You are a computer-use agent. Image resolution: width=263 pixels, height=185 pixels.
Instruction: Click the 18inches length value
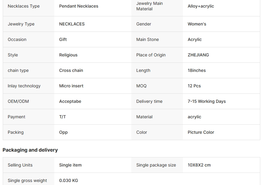pyautogui.click(x=197, y=70)
